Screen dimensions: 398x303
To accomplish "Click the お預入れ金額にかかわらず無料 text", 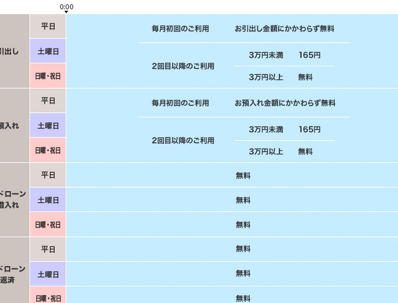I will (x=284, y=103).
